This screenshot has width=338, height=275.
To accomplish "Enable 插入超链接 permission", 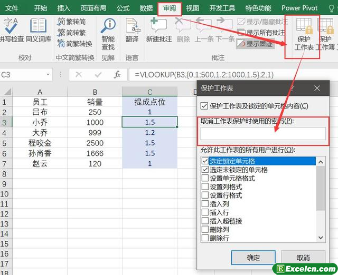I will point(205,221).
